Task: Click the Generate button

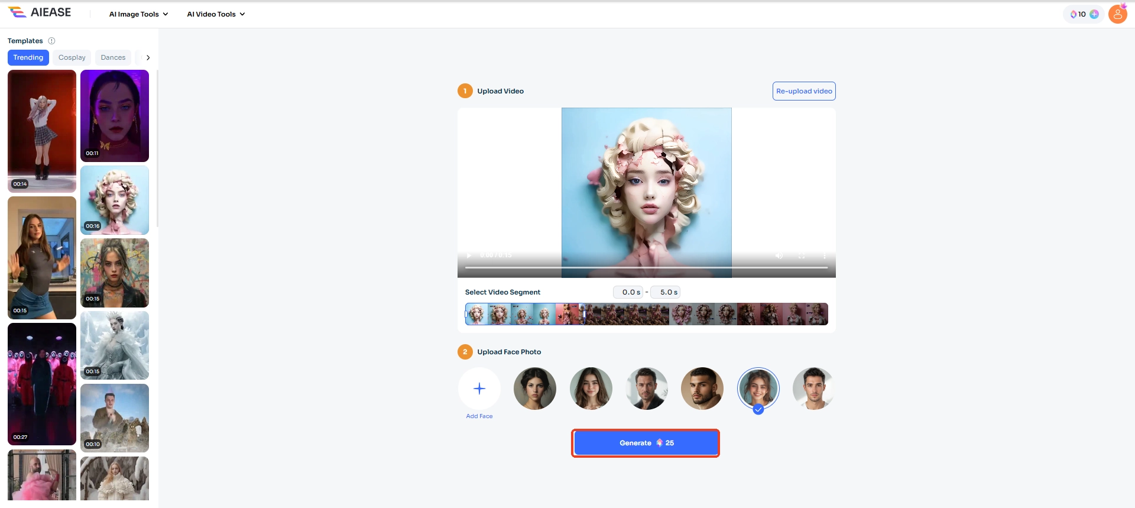Action: pyautogui.click(x=646, y=443)
